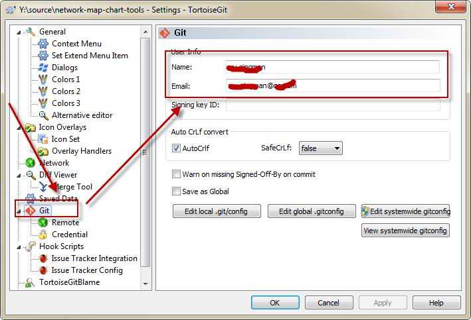The width and height of the screenshot is (471, 320).
Task: Click into the Signing key ID field
Action: (x=333, y=105)
